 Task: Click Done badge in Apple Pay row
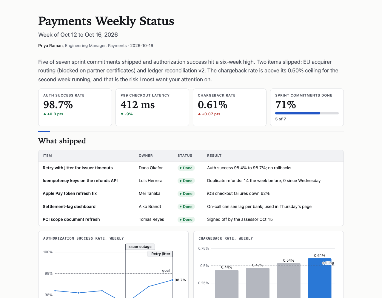186,193
